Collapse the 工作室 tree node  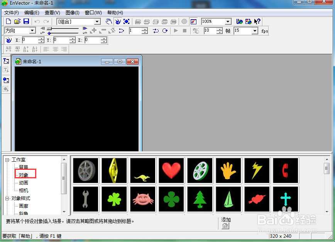point(7,160)
